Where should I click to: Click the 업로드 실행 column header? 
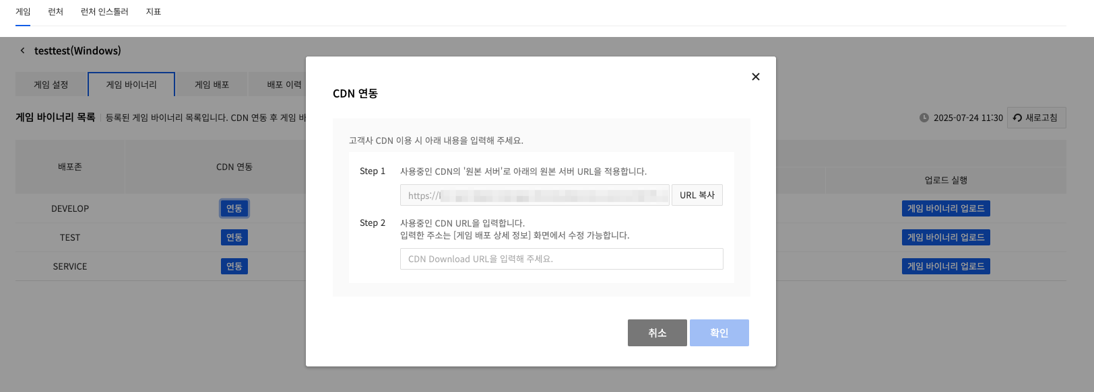(x=946, y=180)
